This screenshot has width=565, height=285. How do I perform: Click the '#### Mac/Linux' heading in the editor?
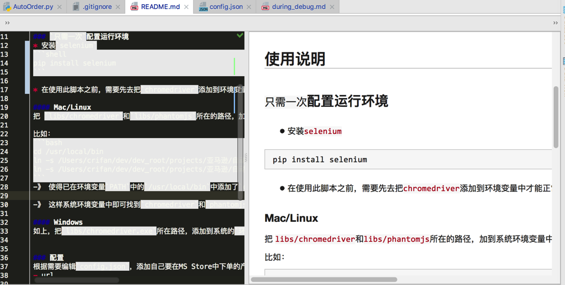point(62,107)
